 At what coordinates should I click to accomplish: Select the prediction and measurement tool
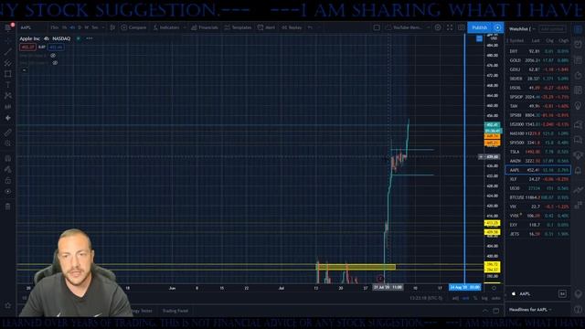8,107
